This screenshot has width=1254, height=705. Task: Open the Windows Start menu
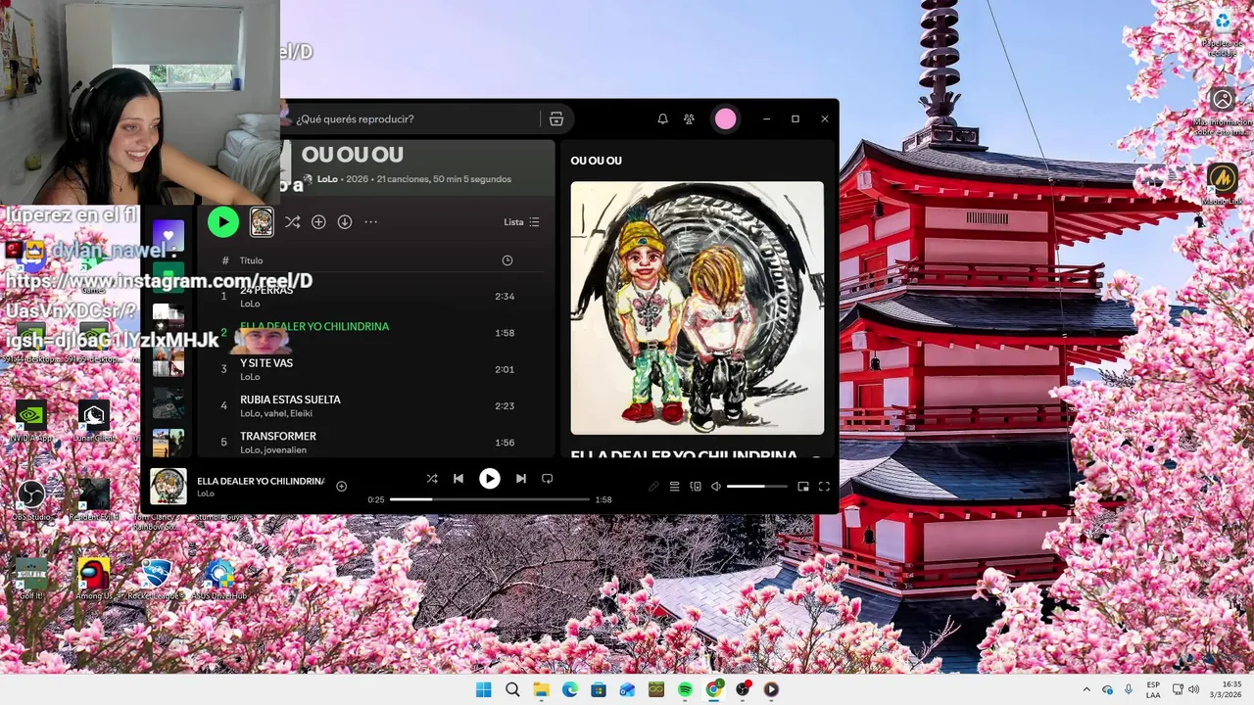click(483, 689)
